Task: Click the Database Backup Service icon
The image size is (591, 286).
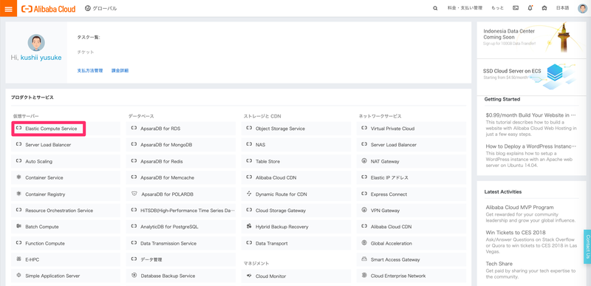Action: pos(134,276)
